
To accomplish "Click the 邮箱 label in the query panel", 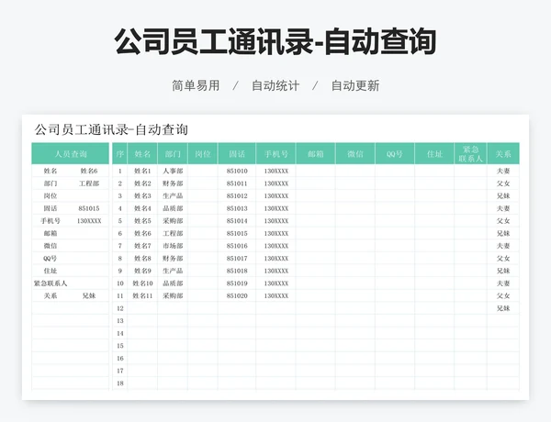I will [51, 233].
